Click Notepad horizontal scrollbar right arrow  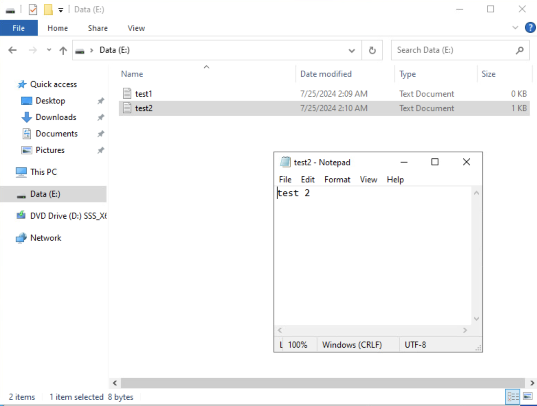465,330
